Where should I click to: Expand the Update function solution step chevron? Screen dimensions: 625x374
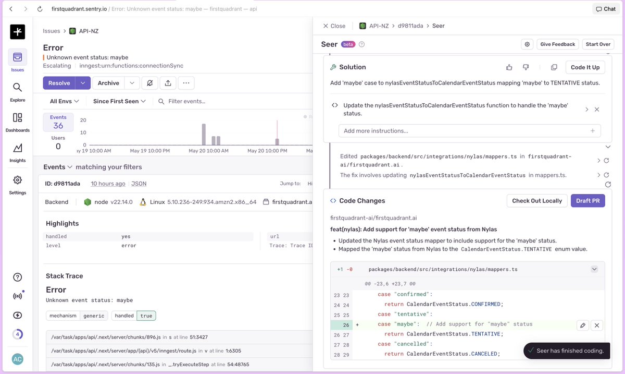click(586, 110)
